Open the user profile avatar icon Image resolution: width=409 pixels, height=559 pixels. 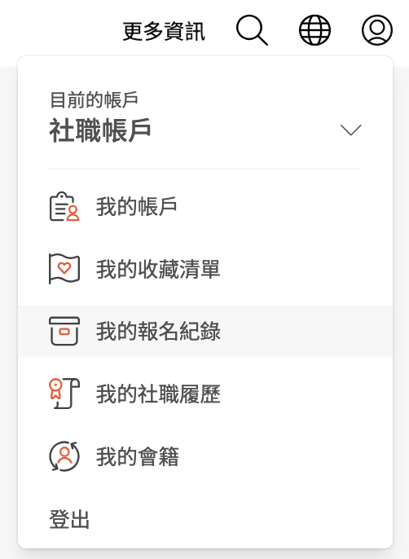pos(377,30)
